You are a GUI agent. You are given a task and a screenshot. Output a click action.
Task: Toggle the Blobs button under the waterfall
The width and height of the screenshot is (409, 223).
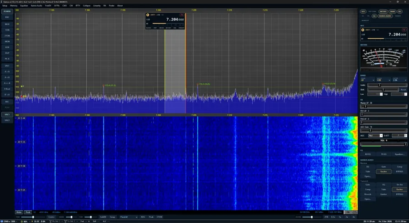click(19, 212)
